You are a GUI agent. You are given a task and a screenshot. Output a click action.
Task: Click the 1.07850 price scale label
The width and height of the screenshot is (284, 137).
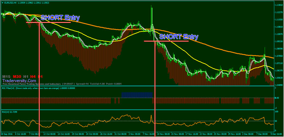(279, 56)
